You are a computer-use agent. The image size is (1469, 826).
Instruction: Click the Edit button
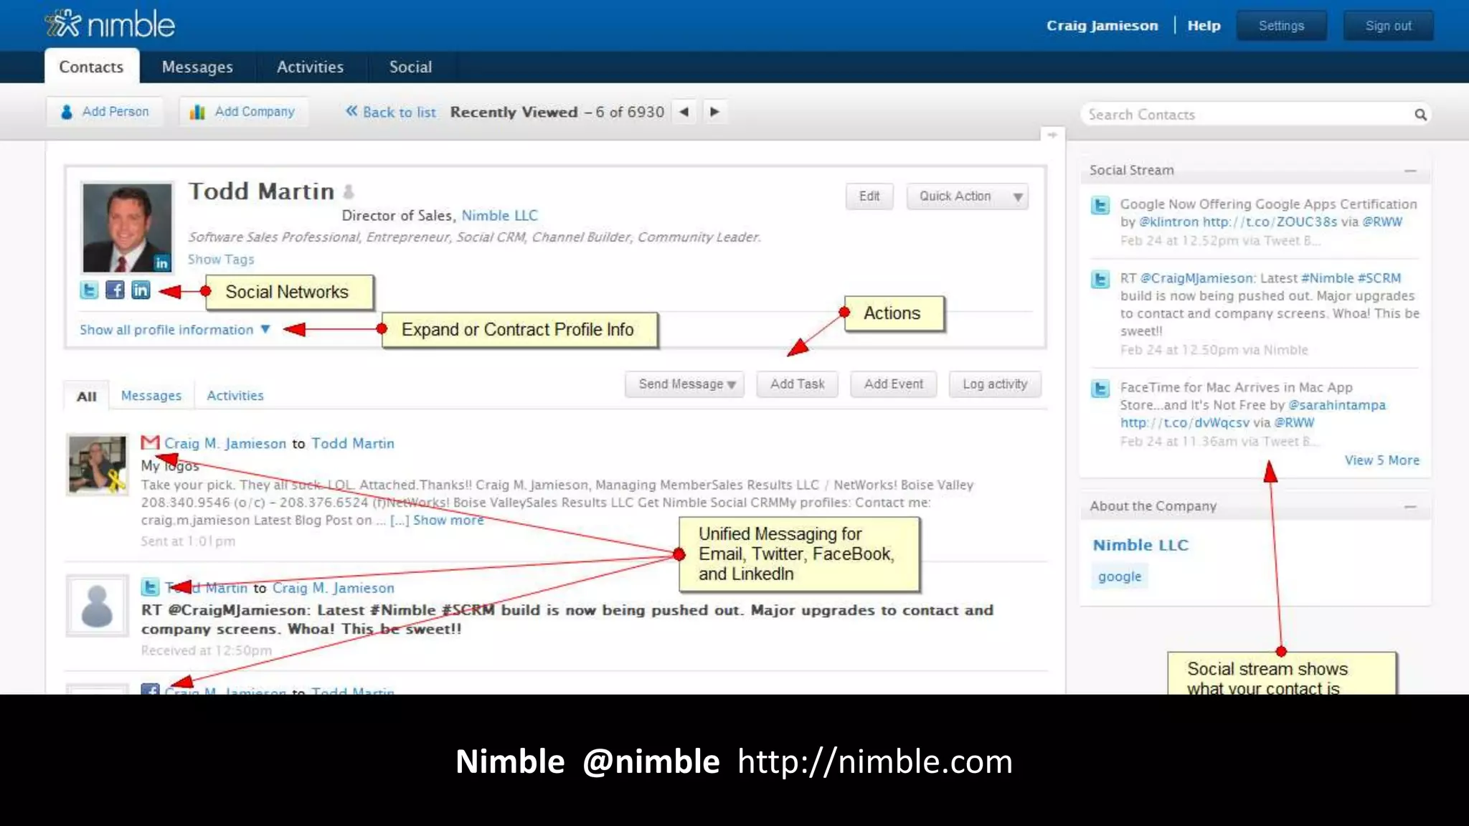point(869,196)
